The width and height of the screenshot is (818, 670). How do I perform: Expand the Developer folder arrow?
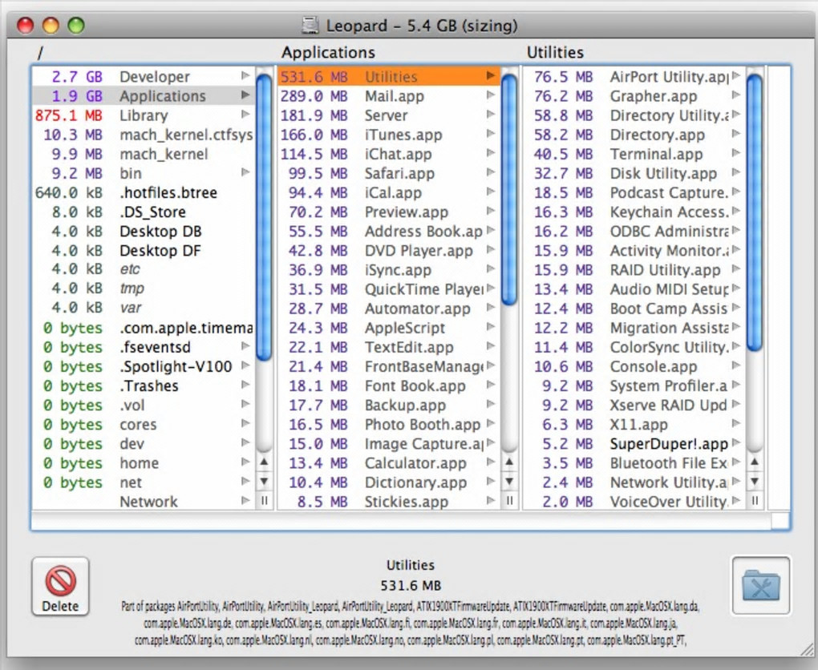tap(245, 76)
